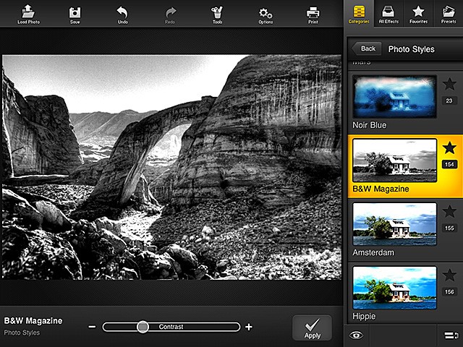Switch to the Categories tab
The image size is (463, 347).
359,13
